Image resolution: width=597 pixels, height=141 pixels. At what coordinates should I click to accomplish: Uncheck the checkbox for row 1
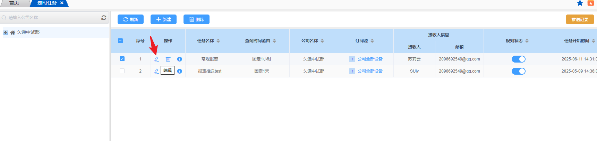[122, 59]
